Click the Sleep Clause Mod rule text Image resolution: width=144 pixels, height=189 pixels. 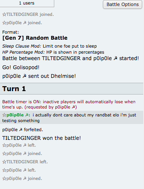(x=49, y=46)
